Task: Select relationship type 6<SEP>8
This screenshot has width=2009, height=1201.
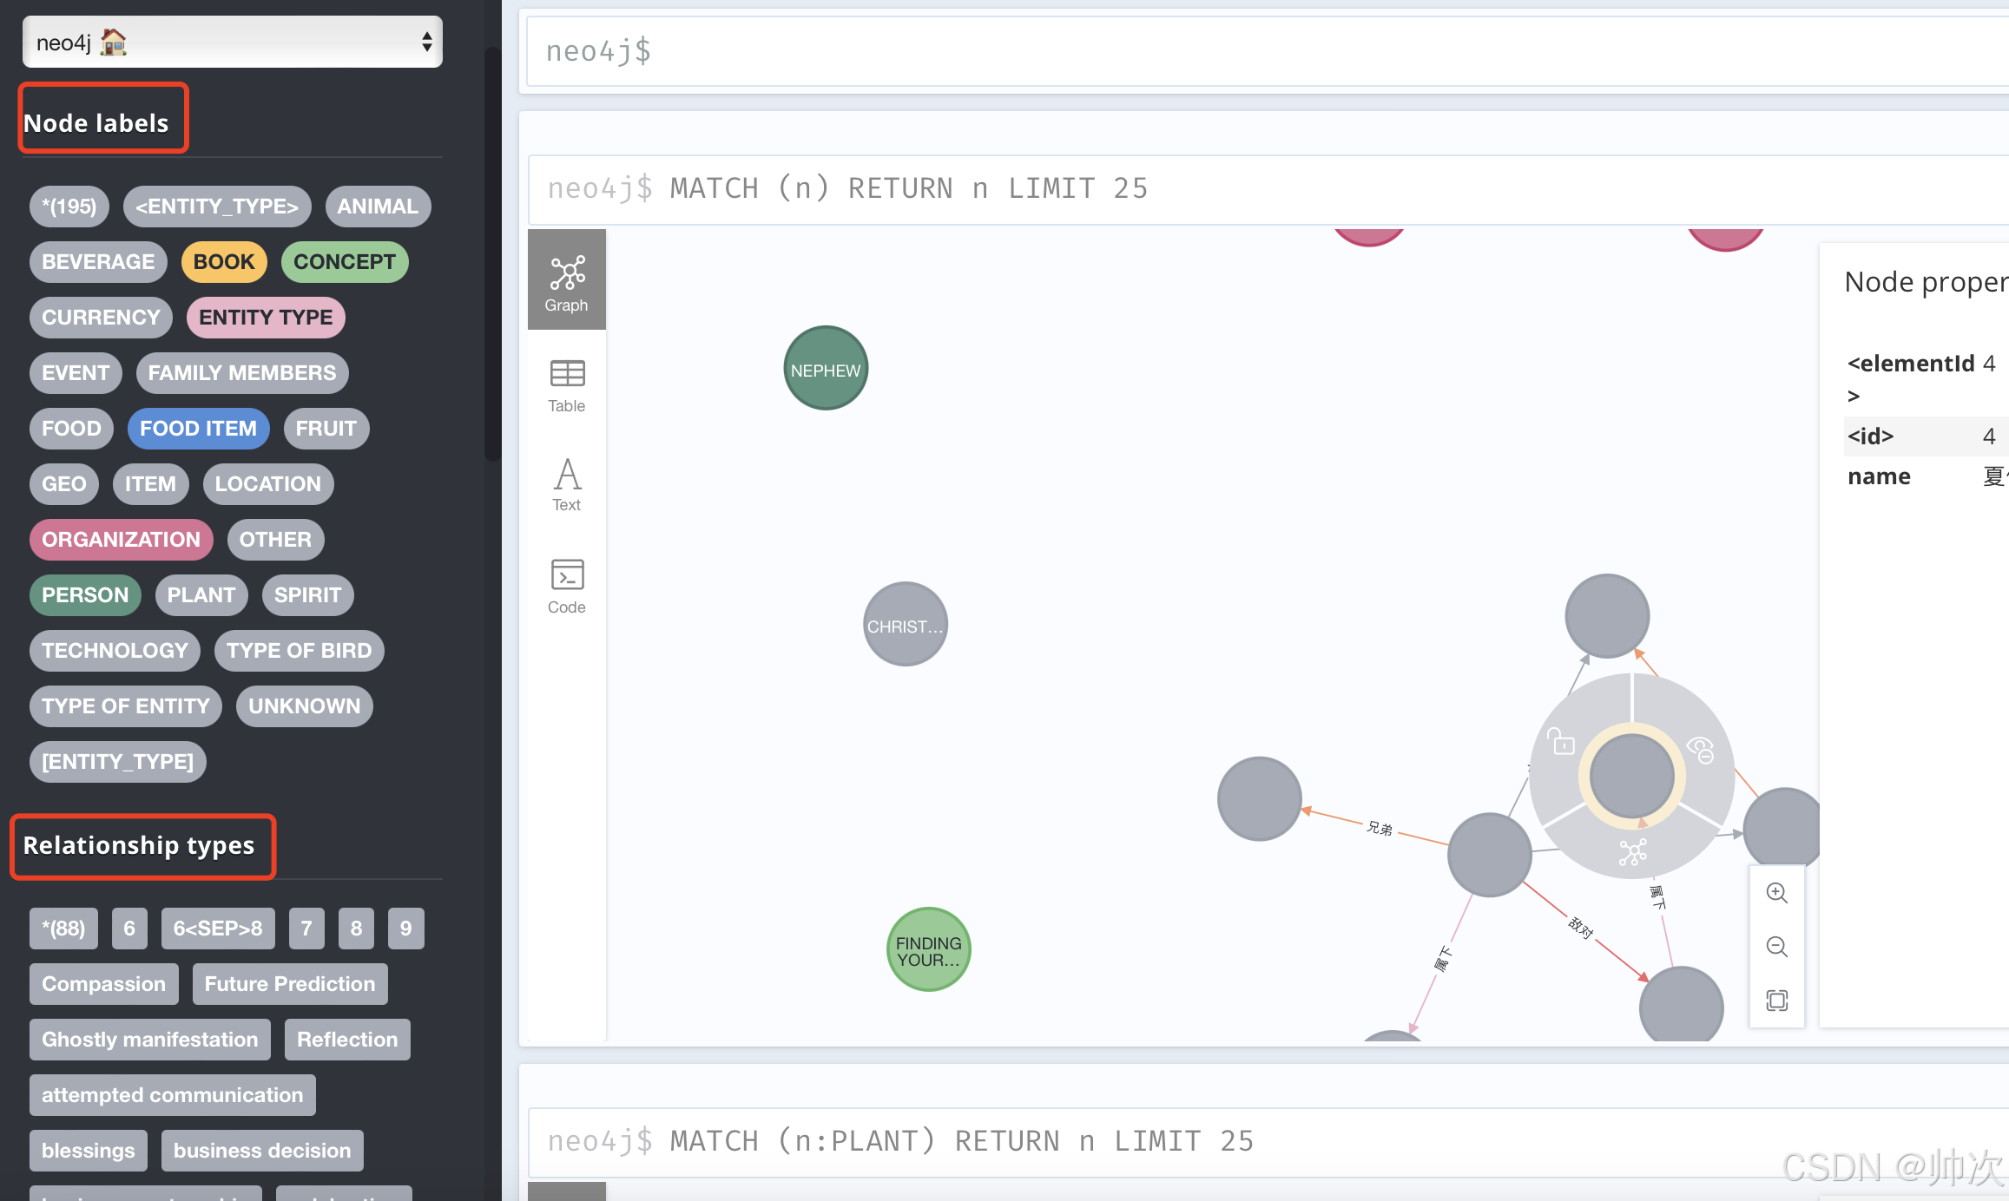Action: coord(218,929)
